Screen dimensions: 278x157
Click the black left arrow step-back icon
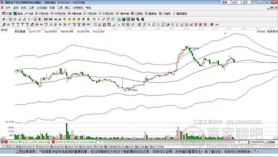click(55, 19)
